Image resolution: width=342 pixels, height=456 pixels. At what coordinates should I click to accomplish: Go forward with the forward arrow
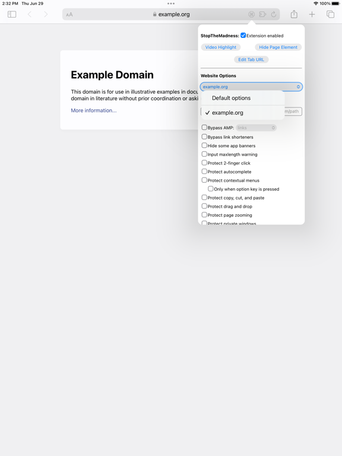click(46, 14)
